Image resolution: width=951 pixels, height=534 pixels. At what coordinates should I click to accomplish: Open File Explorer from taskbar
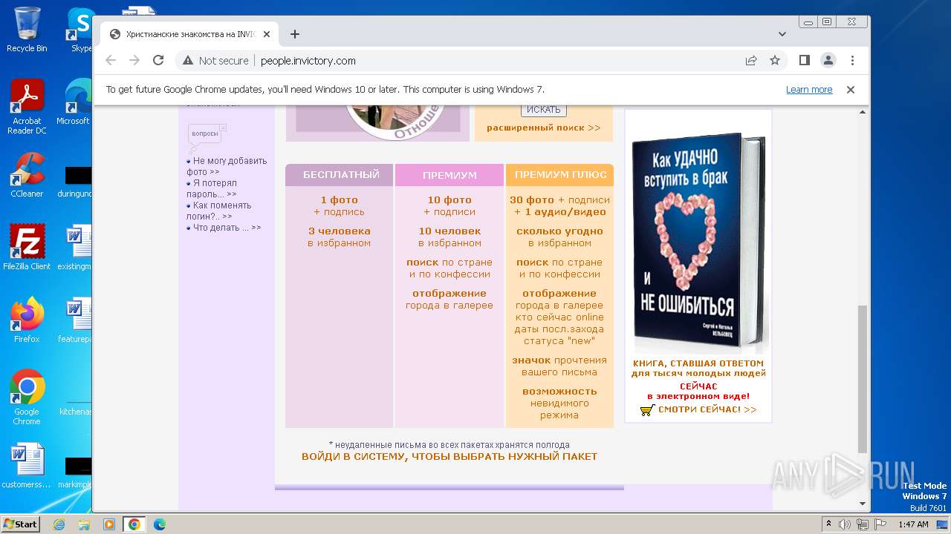[x=84, y=524]
